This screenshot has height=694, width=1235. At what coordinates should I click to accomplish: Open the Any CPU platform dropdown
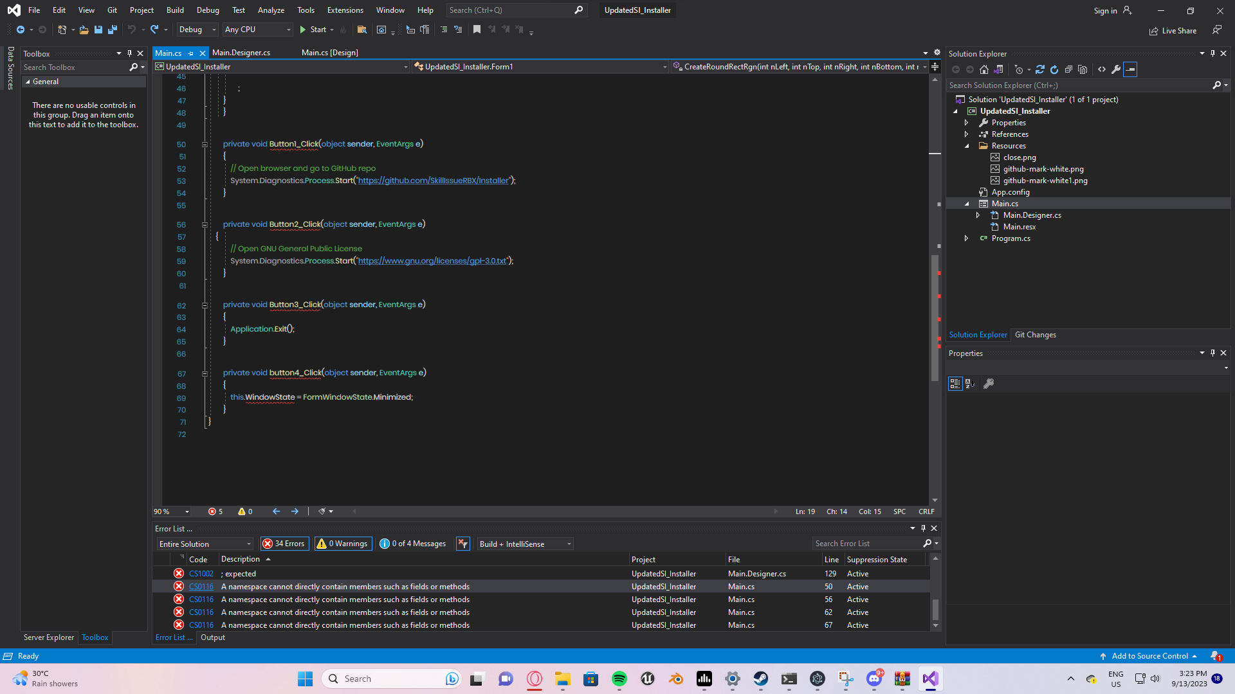tap(258, 30)
